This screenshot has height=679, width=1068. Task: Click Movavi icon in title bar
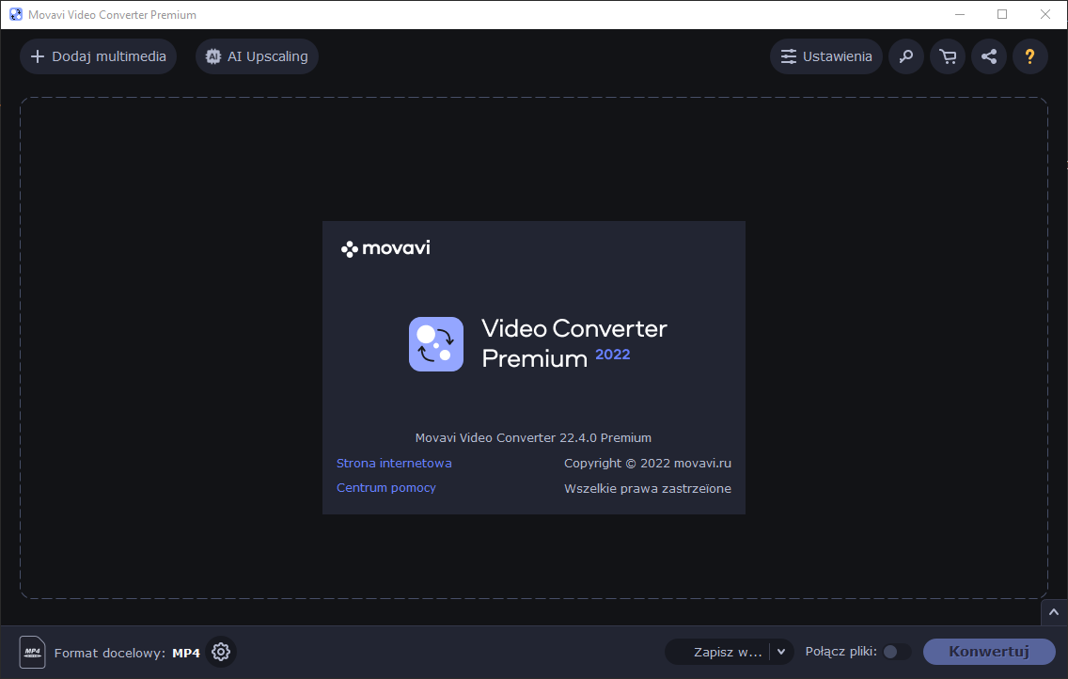click(16, 14)
